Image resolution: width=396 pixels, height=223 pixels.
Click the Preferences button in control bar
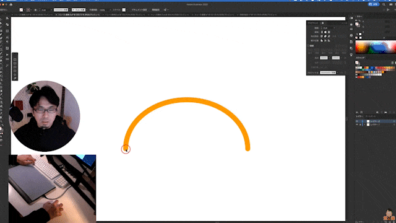tap(155, 10)
